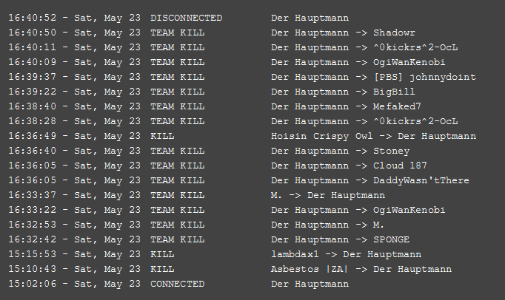Screen dimensions: 505x300
Task: Select the Der Hauptmann -> M. line
Action: pyautogui.click(x=196, y=225)
